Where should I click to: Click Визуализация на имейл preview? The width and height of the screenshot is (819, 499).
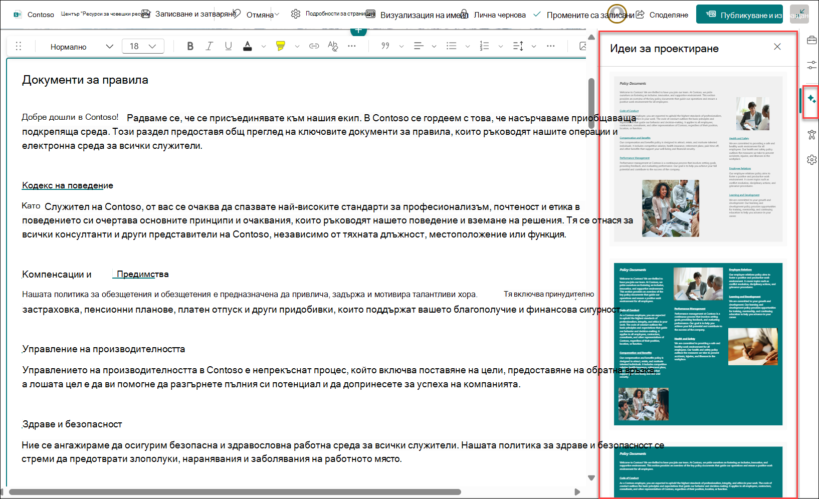(418, 15)
